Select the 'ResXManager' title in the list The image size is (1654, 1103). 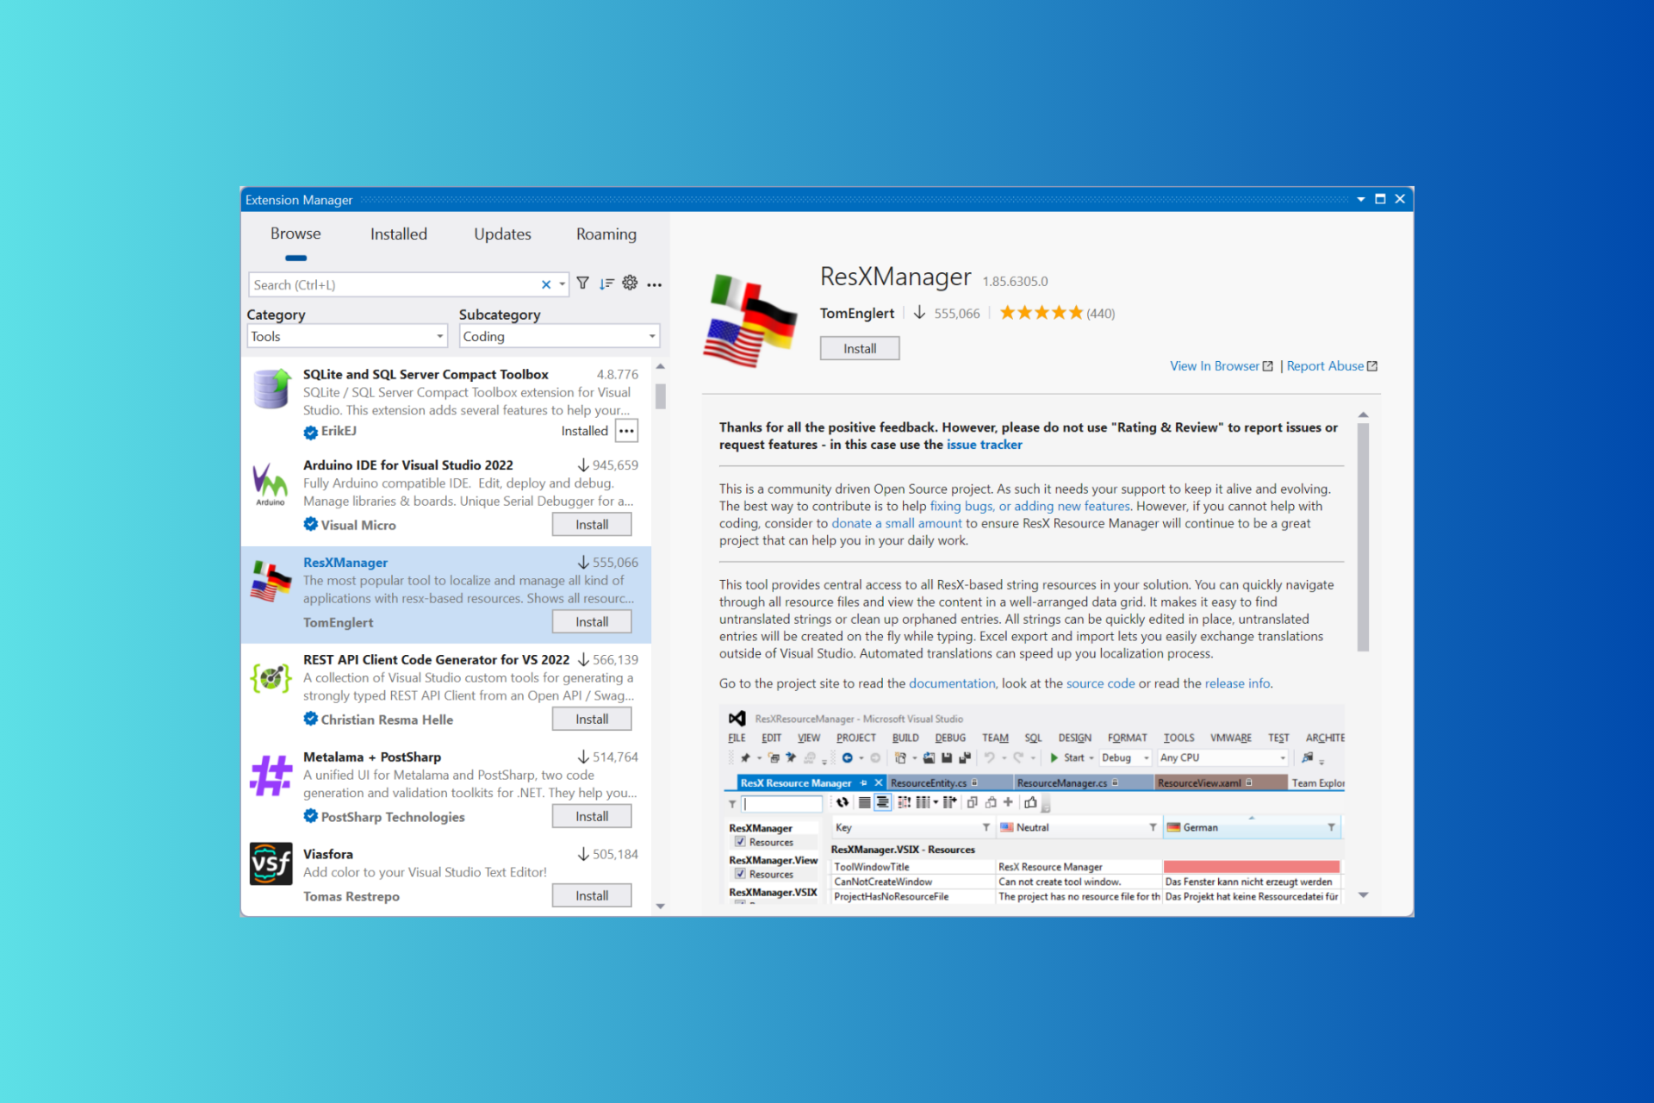345,562
